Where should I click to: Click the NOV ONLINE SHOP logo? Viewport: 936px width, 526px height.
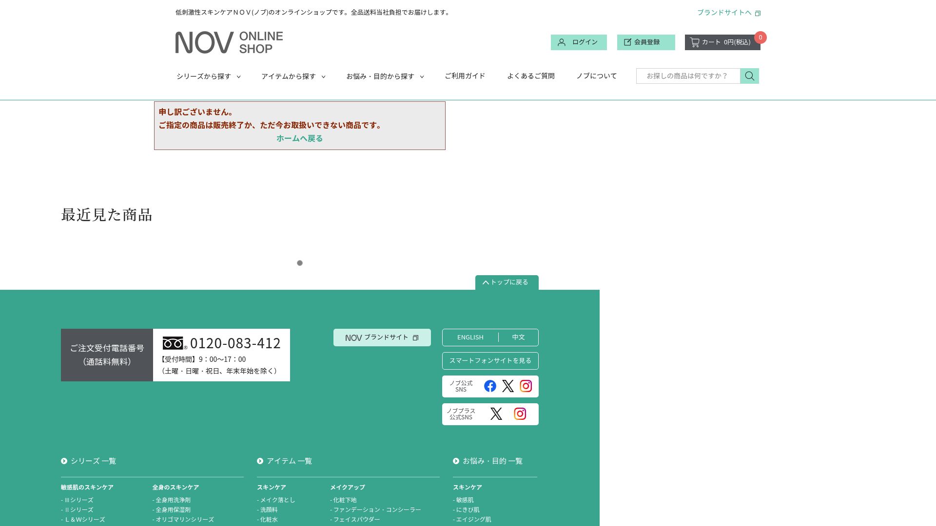coord(229,42)
